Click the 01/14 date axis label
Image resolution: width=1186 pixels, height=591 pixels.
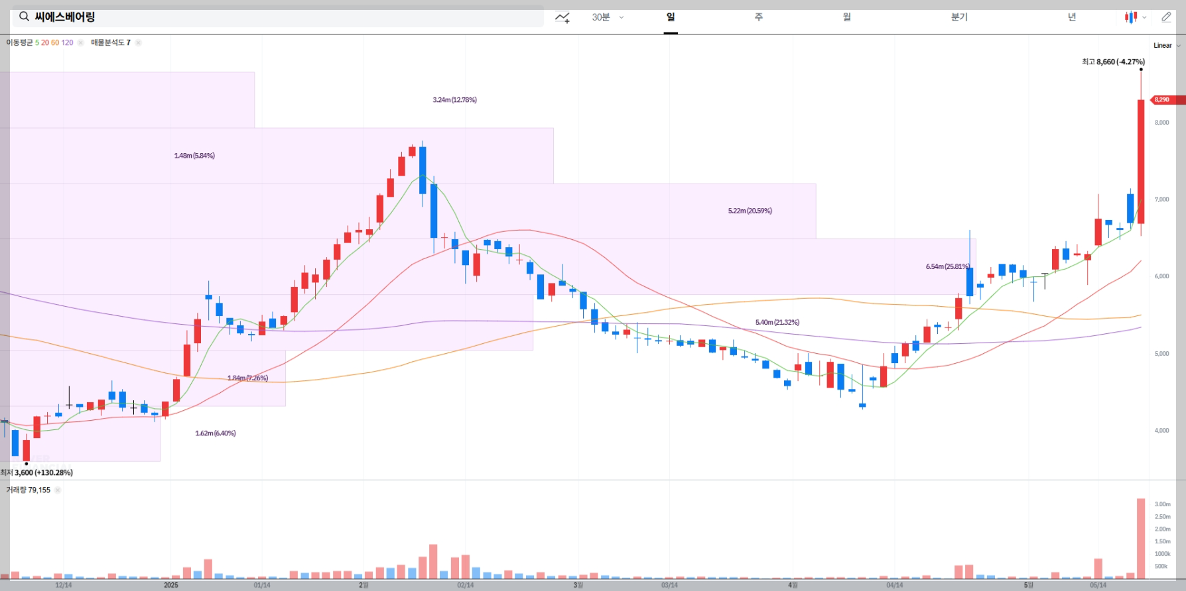click(x=262, y=585)
